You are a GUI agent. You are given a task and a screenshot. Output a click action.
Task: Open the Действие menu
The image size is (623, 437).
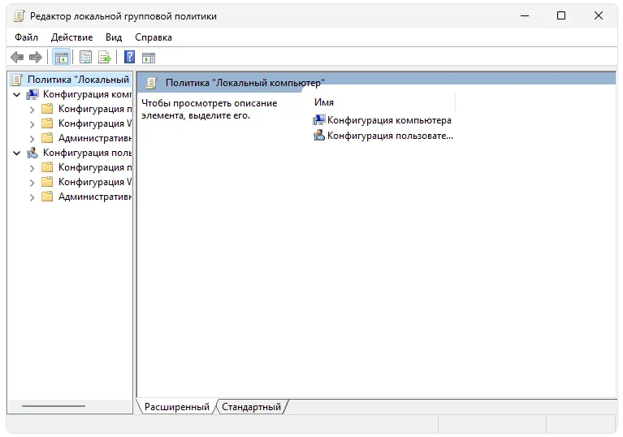click(x=72, y=37)
